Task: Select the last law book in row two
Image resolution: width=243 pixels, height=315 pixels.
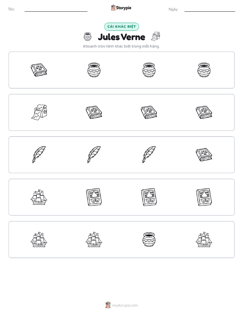Action: [204, 112]
